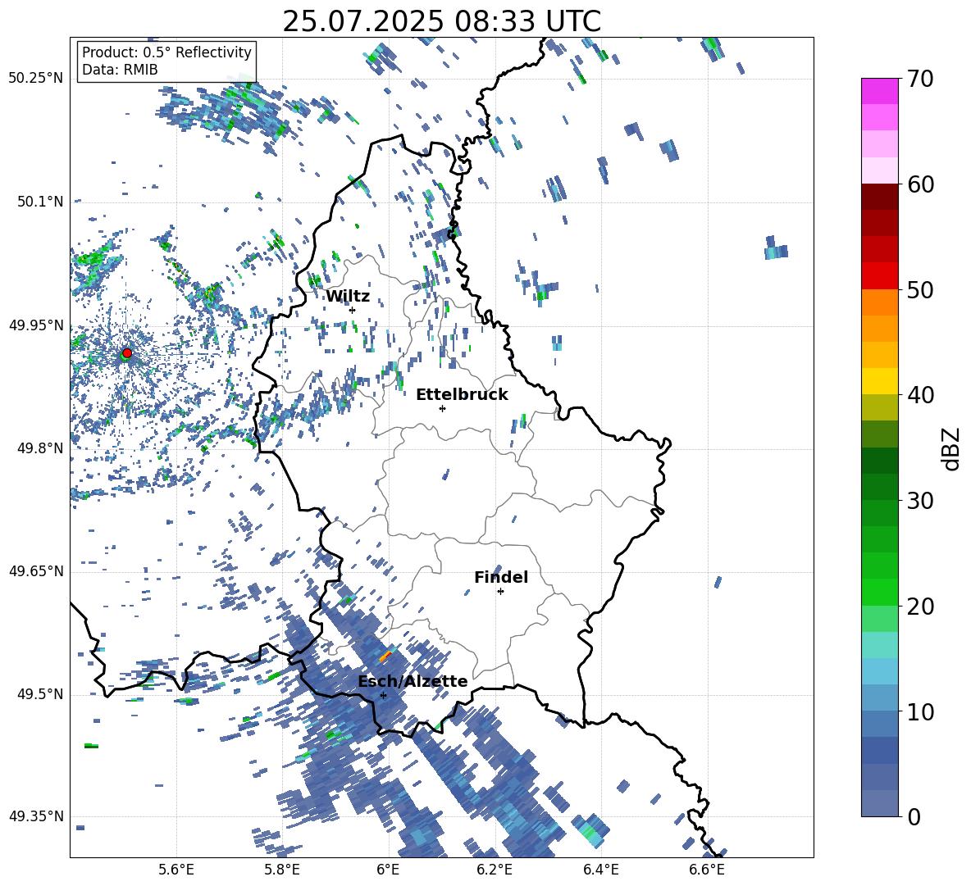The height and width of the screenshot is (886, 971).
Task: Click the 5.8°E longitude label
Action: (282, 870)
